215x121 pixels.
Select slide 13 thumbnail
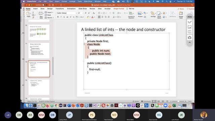point(39,87)
